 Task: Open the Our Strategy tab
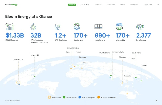(85, 4)
